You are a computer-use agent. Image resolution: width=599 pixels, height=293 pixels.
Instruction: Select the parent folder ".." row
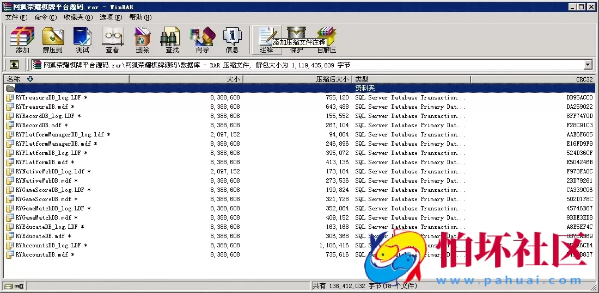click(20, 88)
